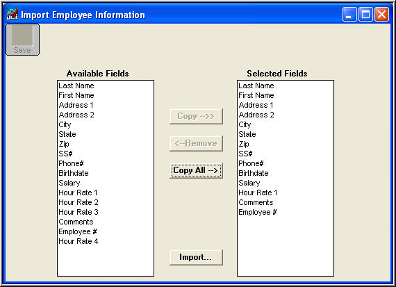396x287 pixels.
Task: Select Employee # in Selected Fields list
Action: pos(258,212)
